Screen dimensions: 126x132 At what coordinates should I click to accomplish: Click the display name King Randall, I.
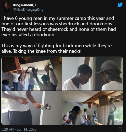pos(25,5)
